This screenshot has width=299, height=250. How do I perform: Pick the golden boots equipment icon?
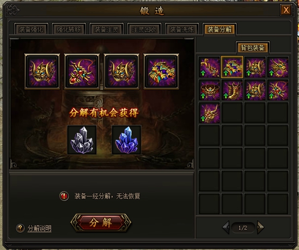tap(232, 90)
